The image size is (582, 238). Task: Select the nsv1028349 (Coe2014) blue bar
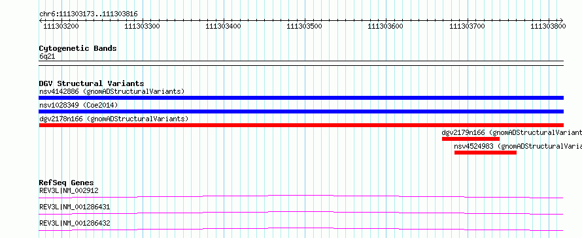[301, 112]
